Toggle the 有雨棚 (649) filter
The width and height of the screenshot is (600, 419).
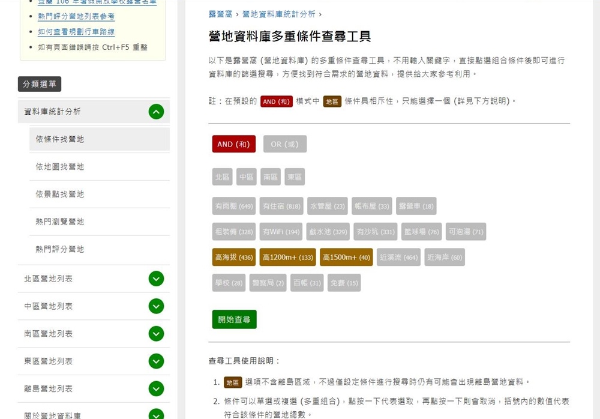point(234,206)
